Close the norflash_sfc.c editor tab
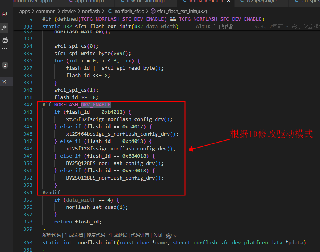This screenshot has height=252, width=320. click(x=229, y=1)
